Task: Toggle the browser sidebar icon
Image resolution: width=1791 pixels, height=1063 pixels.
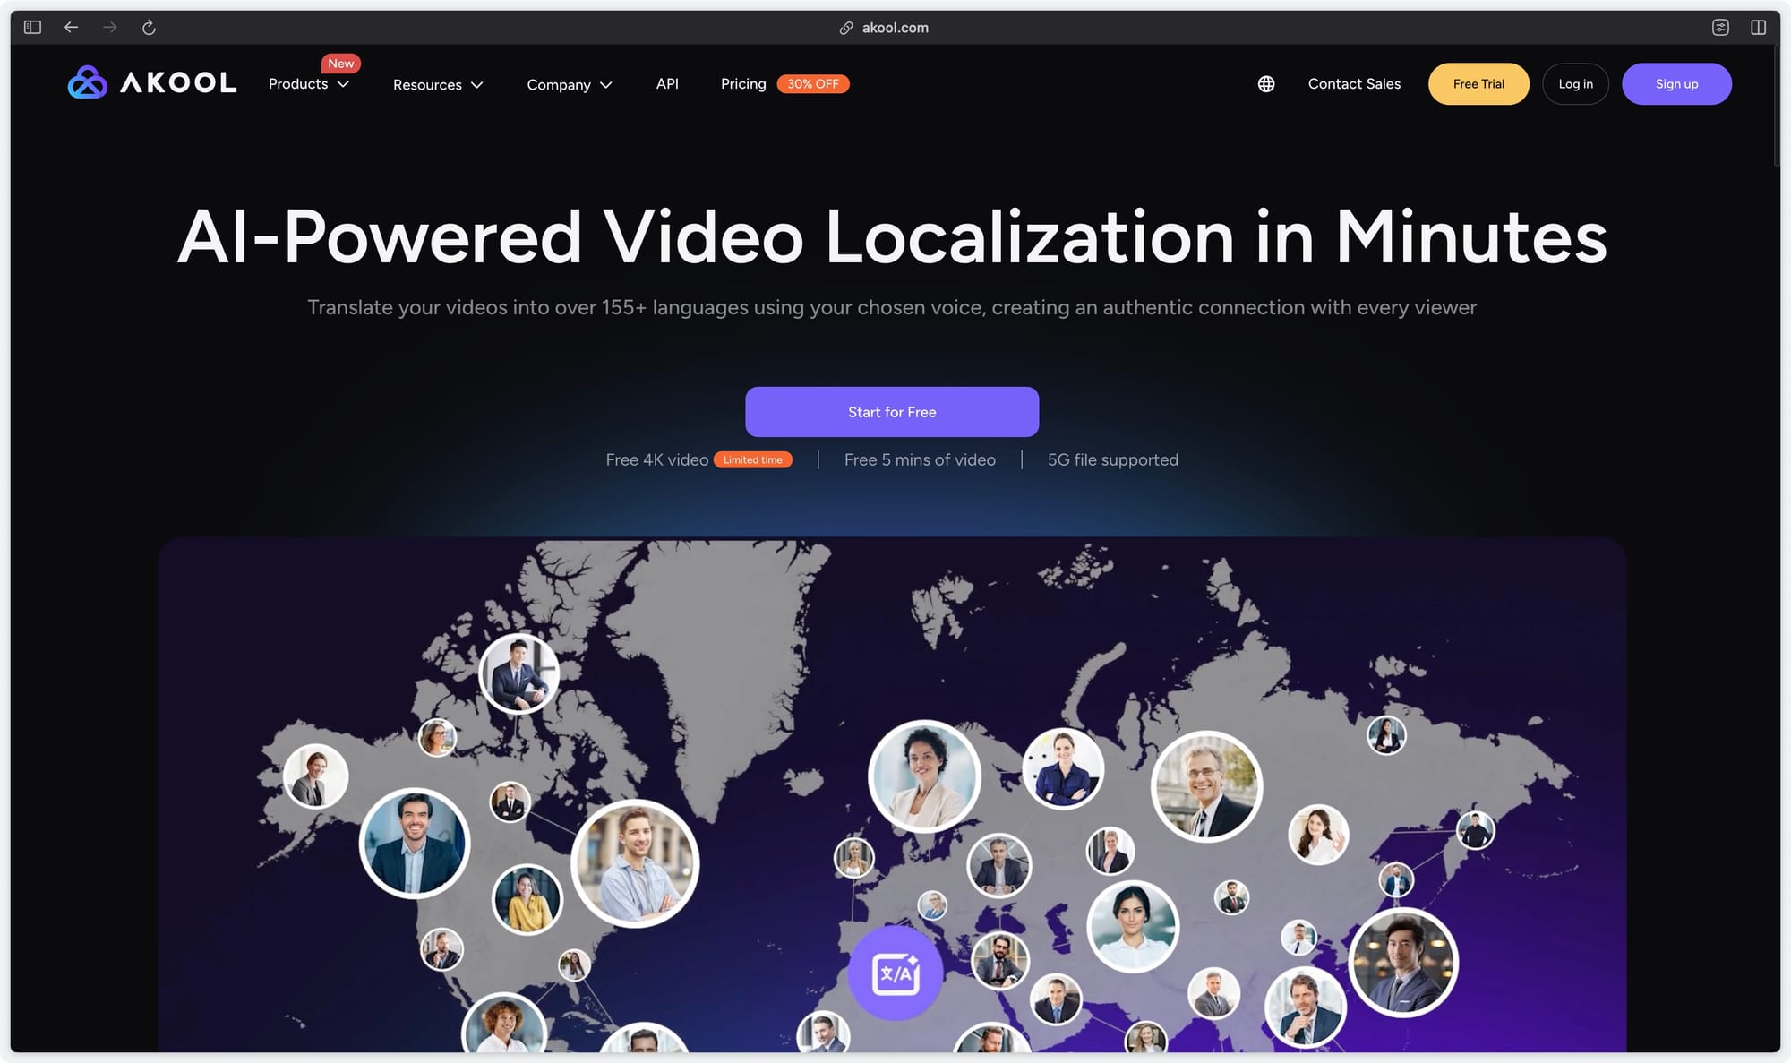Action: click(x=33, y=28)
